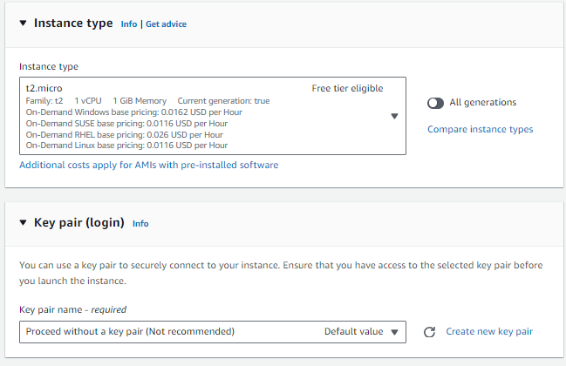
Task: Click Default value text in key pair field
Action: [x=353, y=331]
